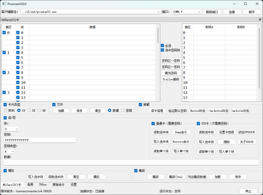
Task: Collapse the 卡片类型 group checkbox
Action: 5,104
